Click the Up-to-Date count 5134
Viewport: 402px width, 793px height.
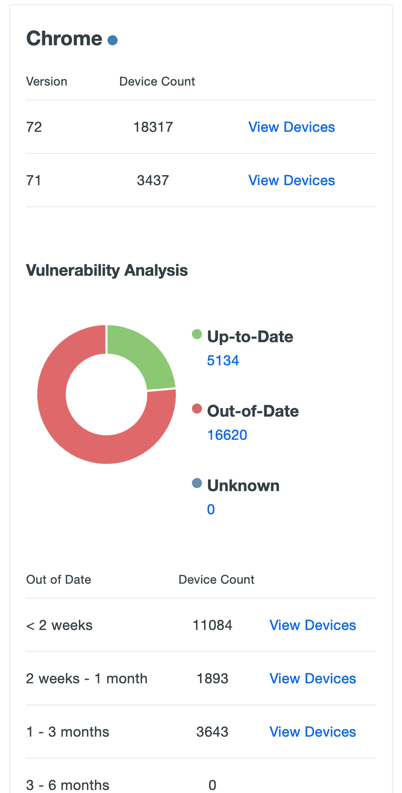[223, 360]
